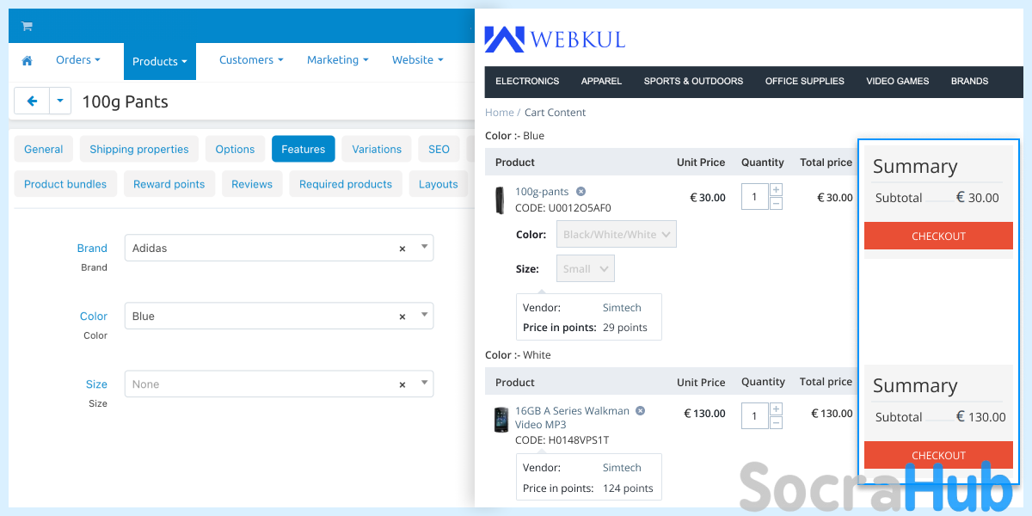
Task: Click the 100g-pants product thumbnail
Action: 500,200
